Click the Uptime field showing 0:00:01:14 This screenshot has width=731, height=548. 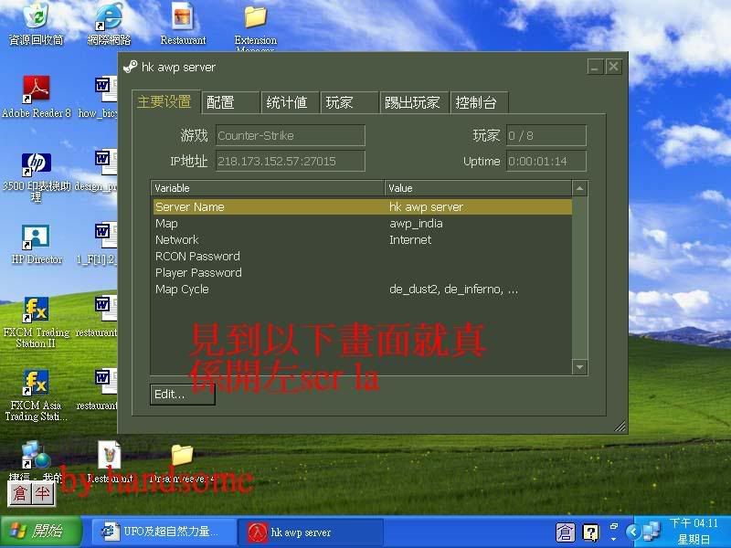pos(546,162)
